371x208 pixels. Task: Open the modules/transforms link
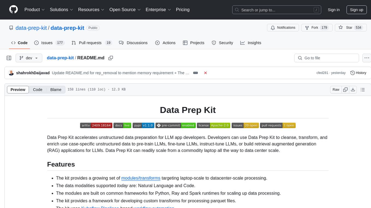141,178
